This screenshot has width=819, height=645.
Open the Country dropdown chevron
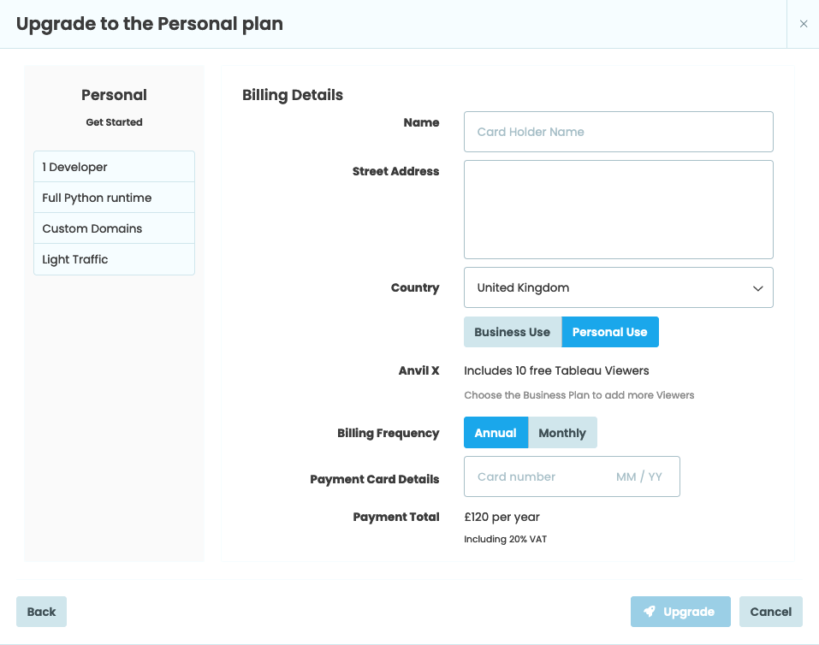pos(757,288)
